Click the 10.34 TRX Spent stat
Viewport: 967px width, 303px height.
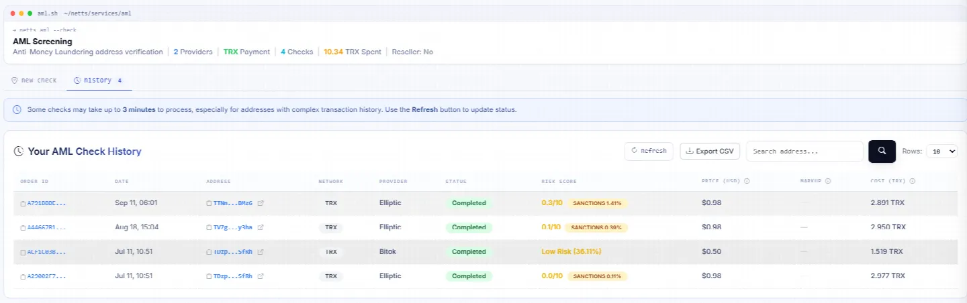352,52
